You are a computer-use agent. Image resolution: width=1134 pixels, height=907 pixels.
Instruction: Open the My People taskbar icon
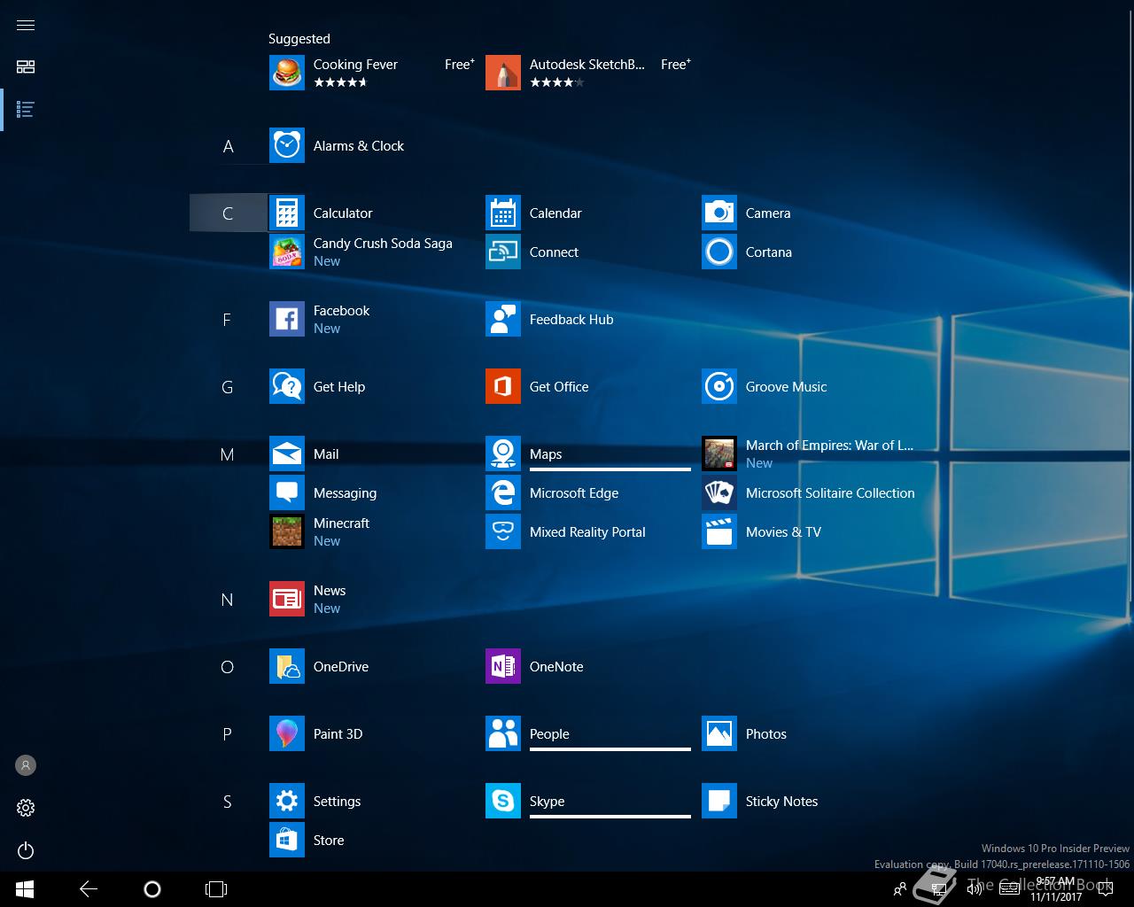click(x=900, y=889)
